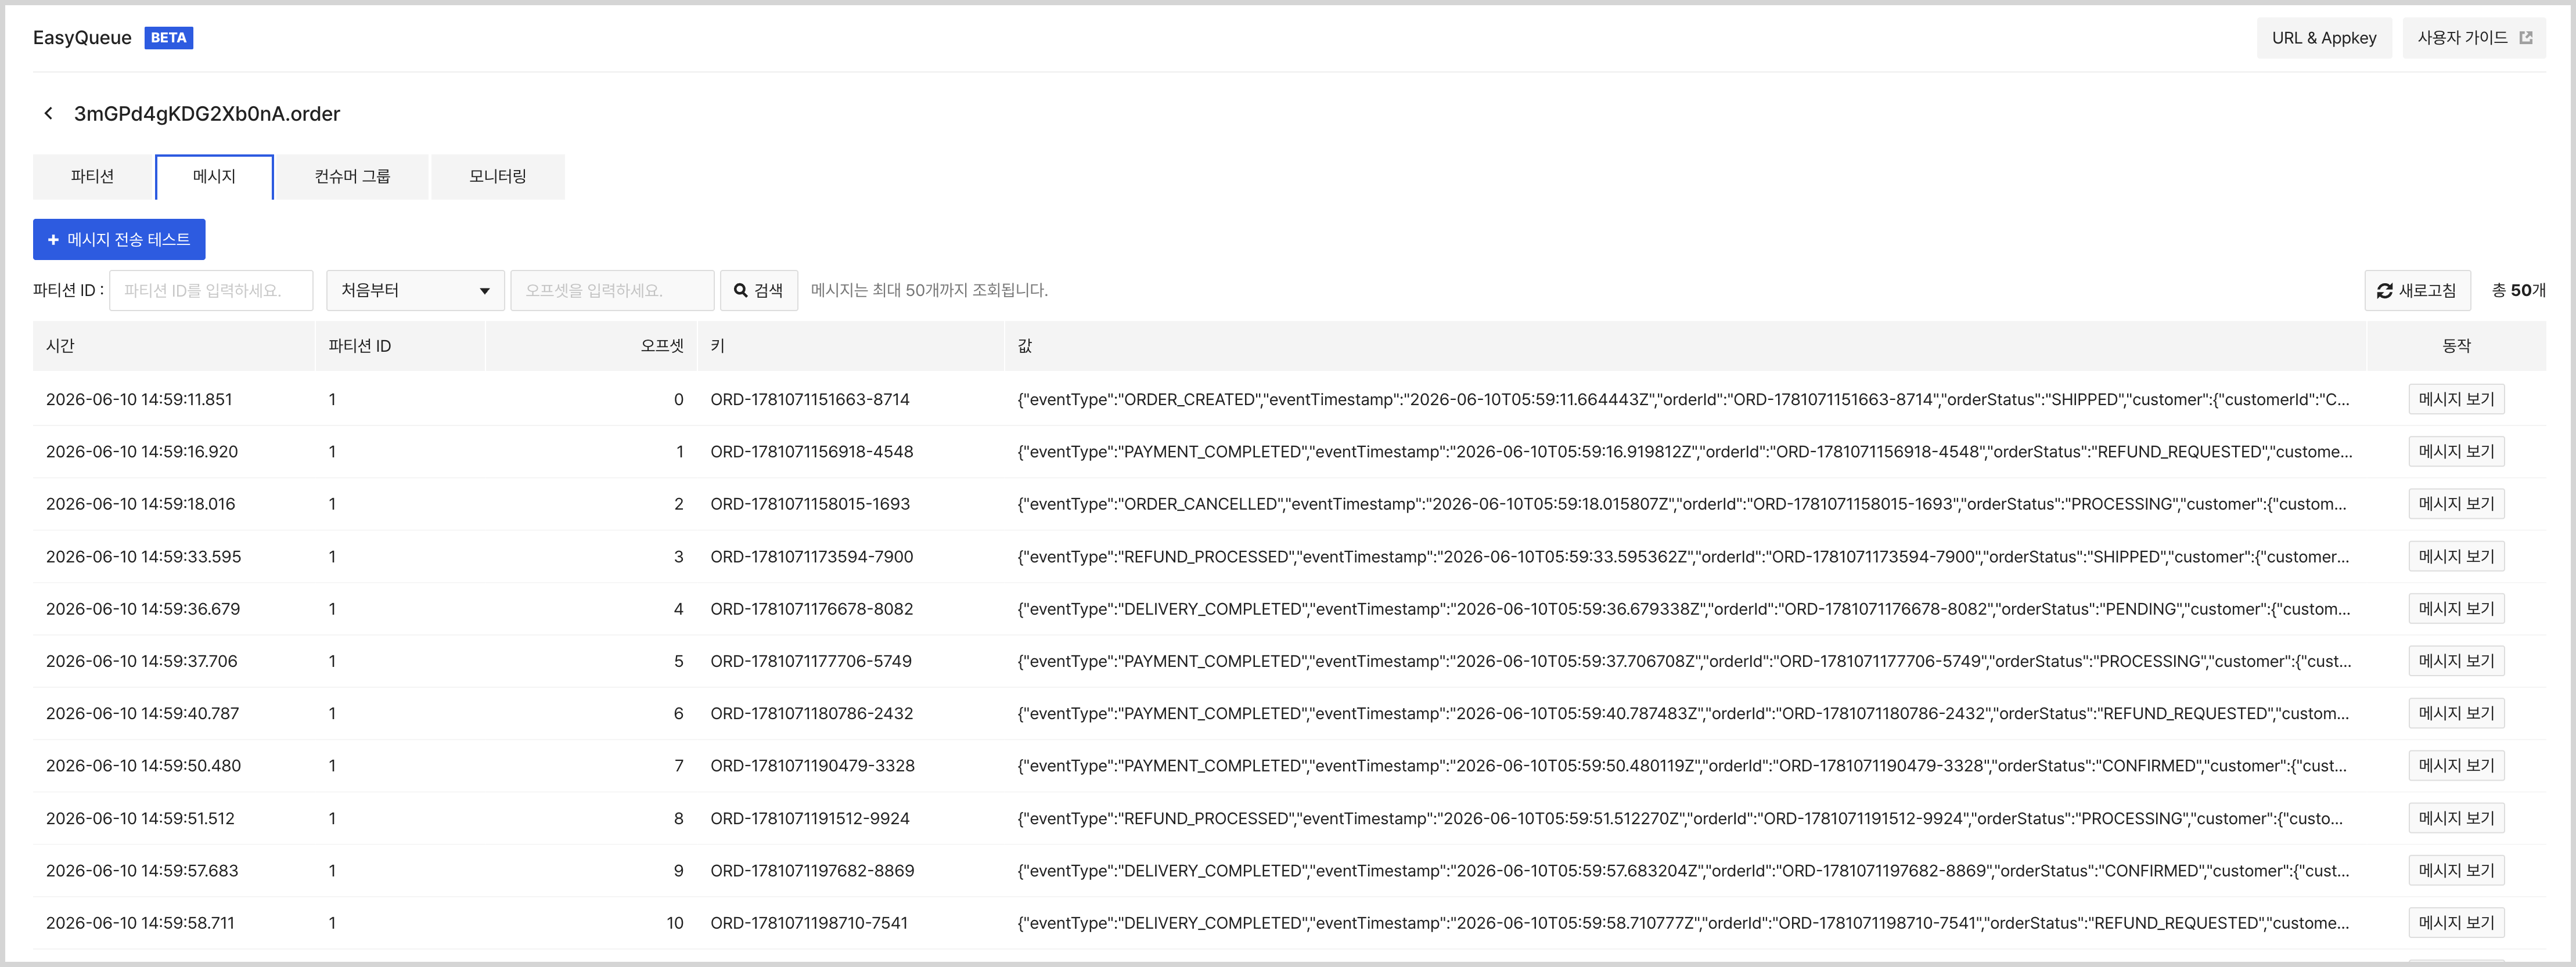Screen dimensions: 2576x967
Task: Open the 파티션 tab
Action: [x=93, y=177]
